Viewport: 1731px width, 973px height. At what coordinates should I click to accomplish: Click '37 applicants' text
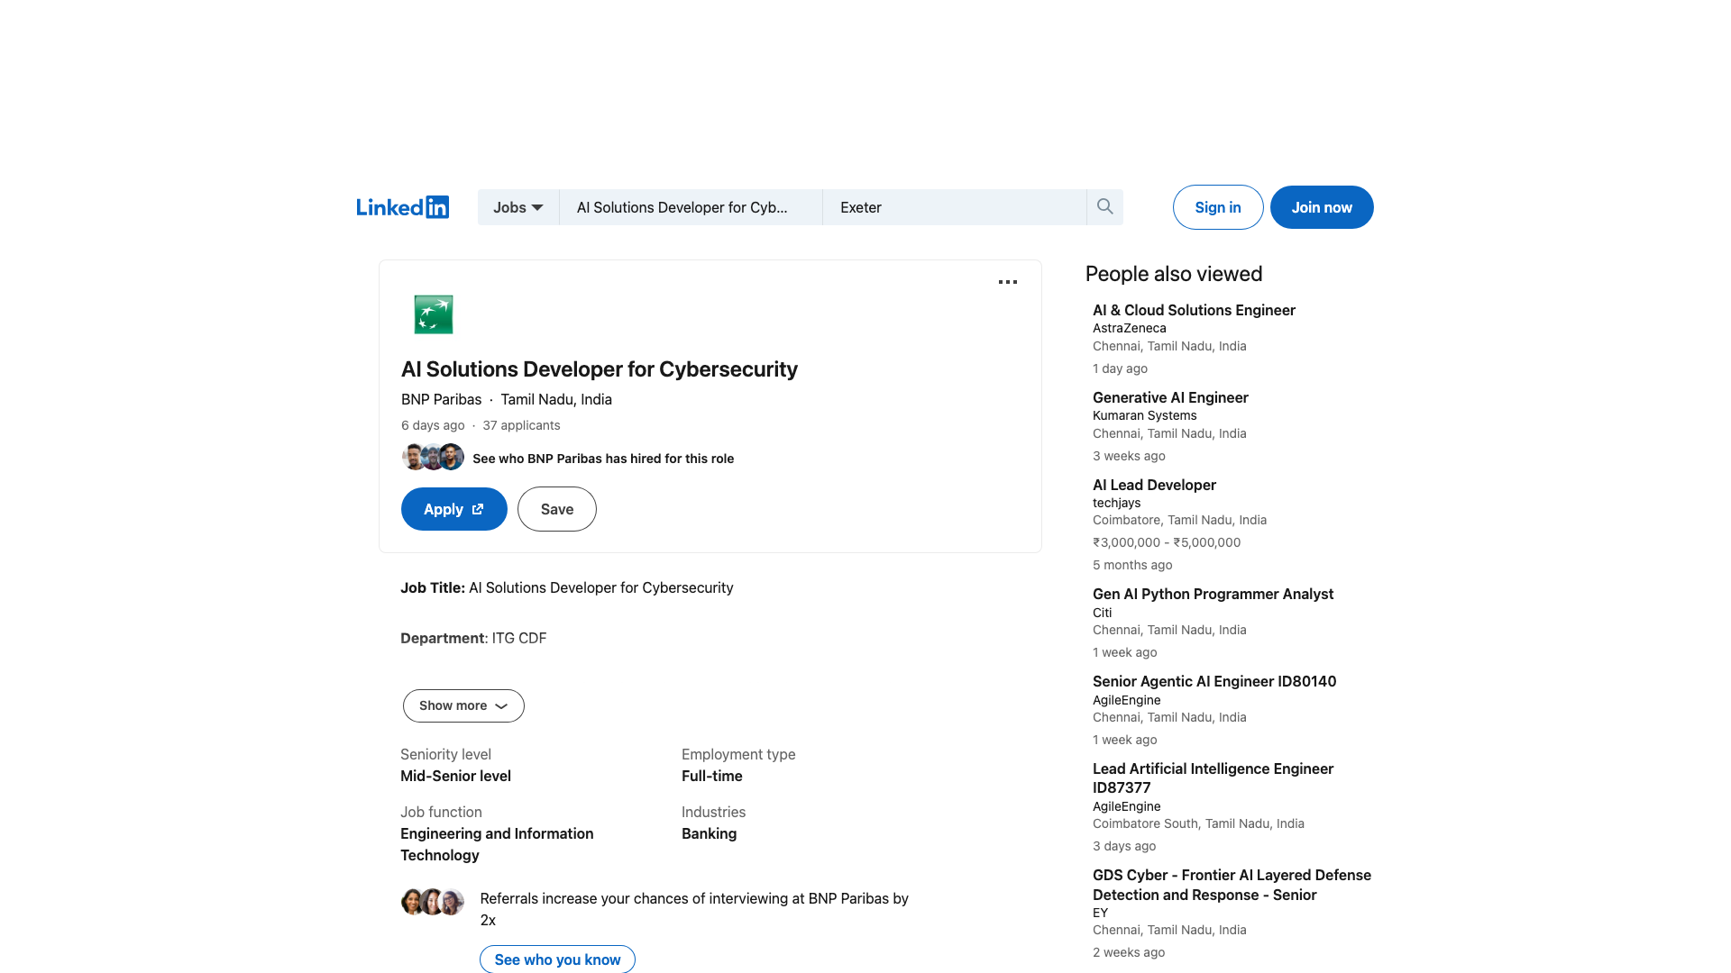(x=521, y=425)
